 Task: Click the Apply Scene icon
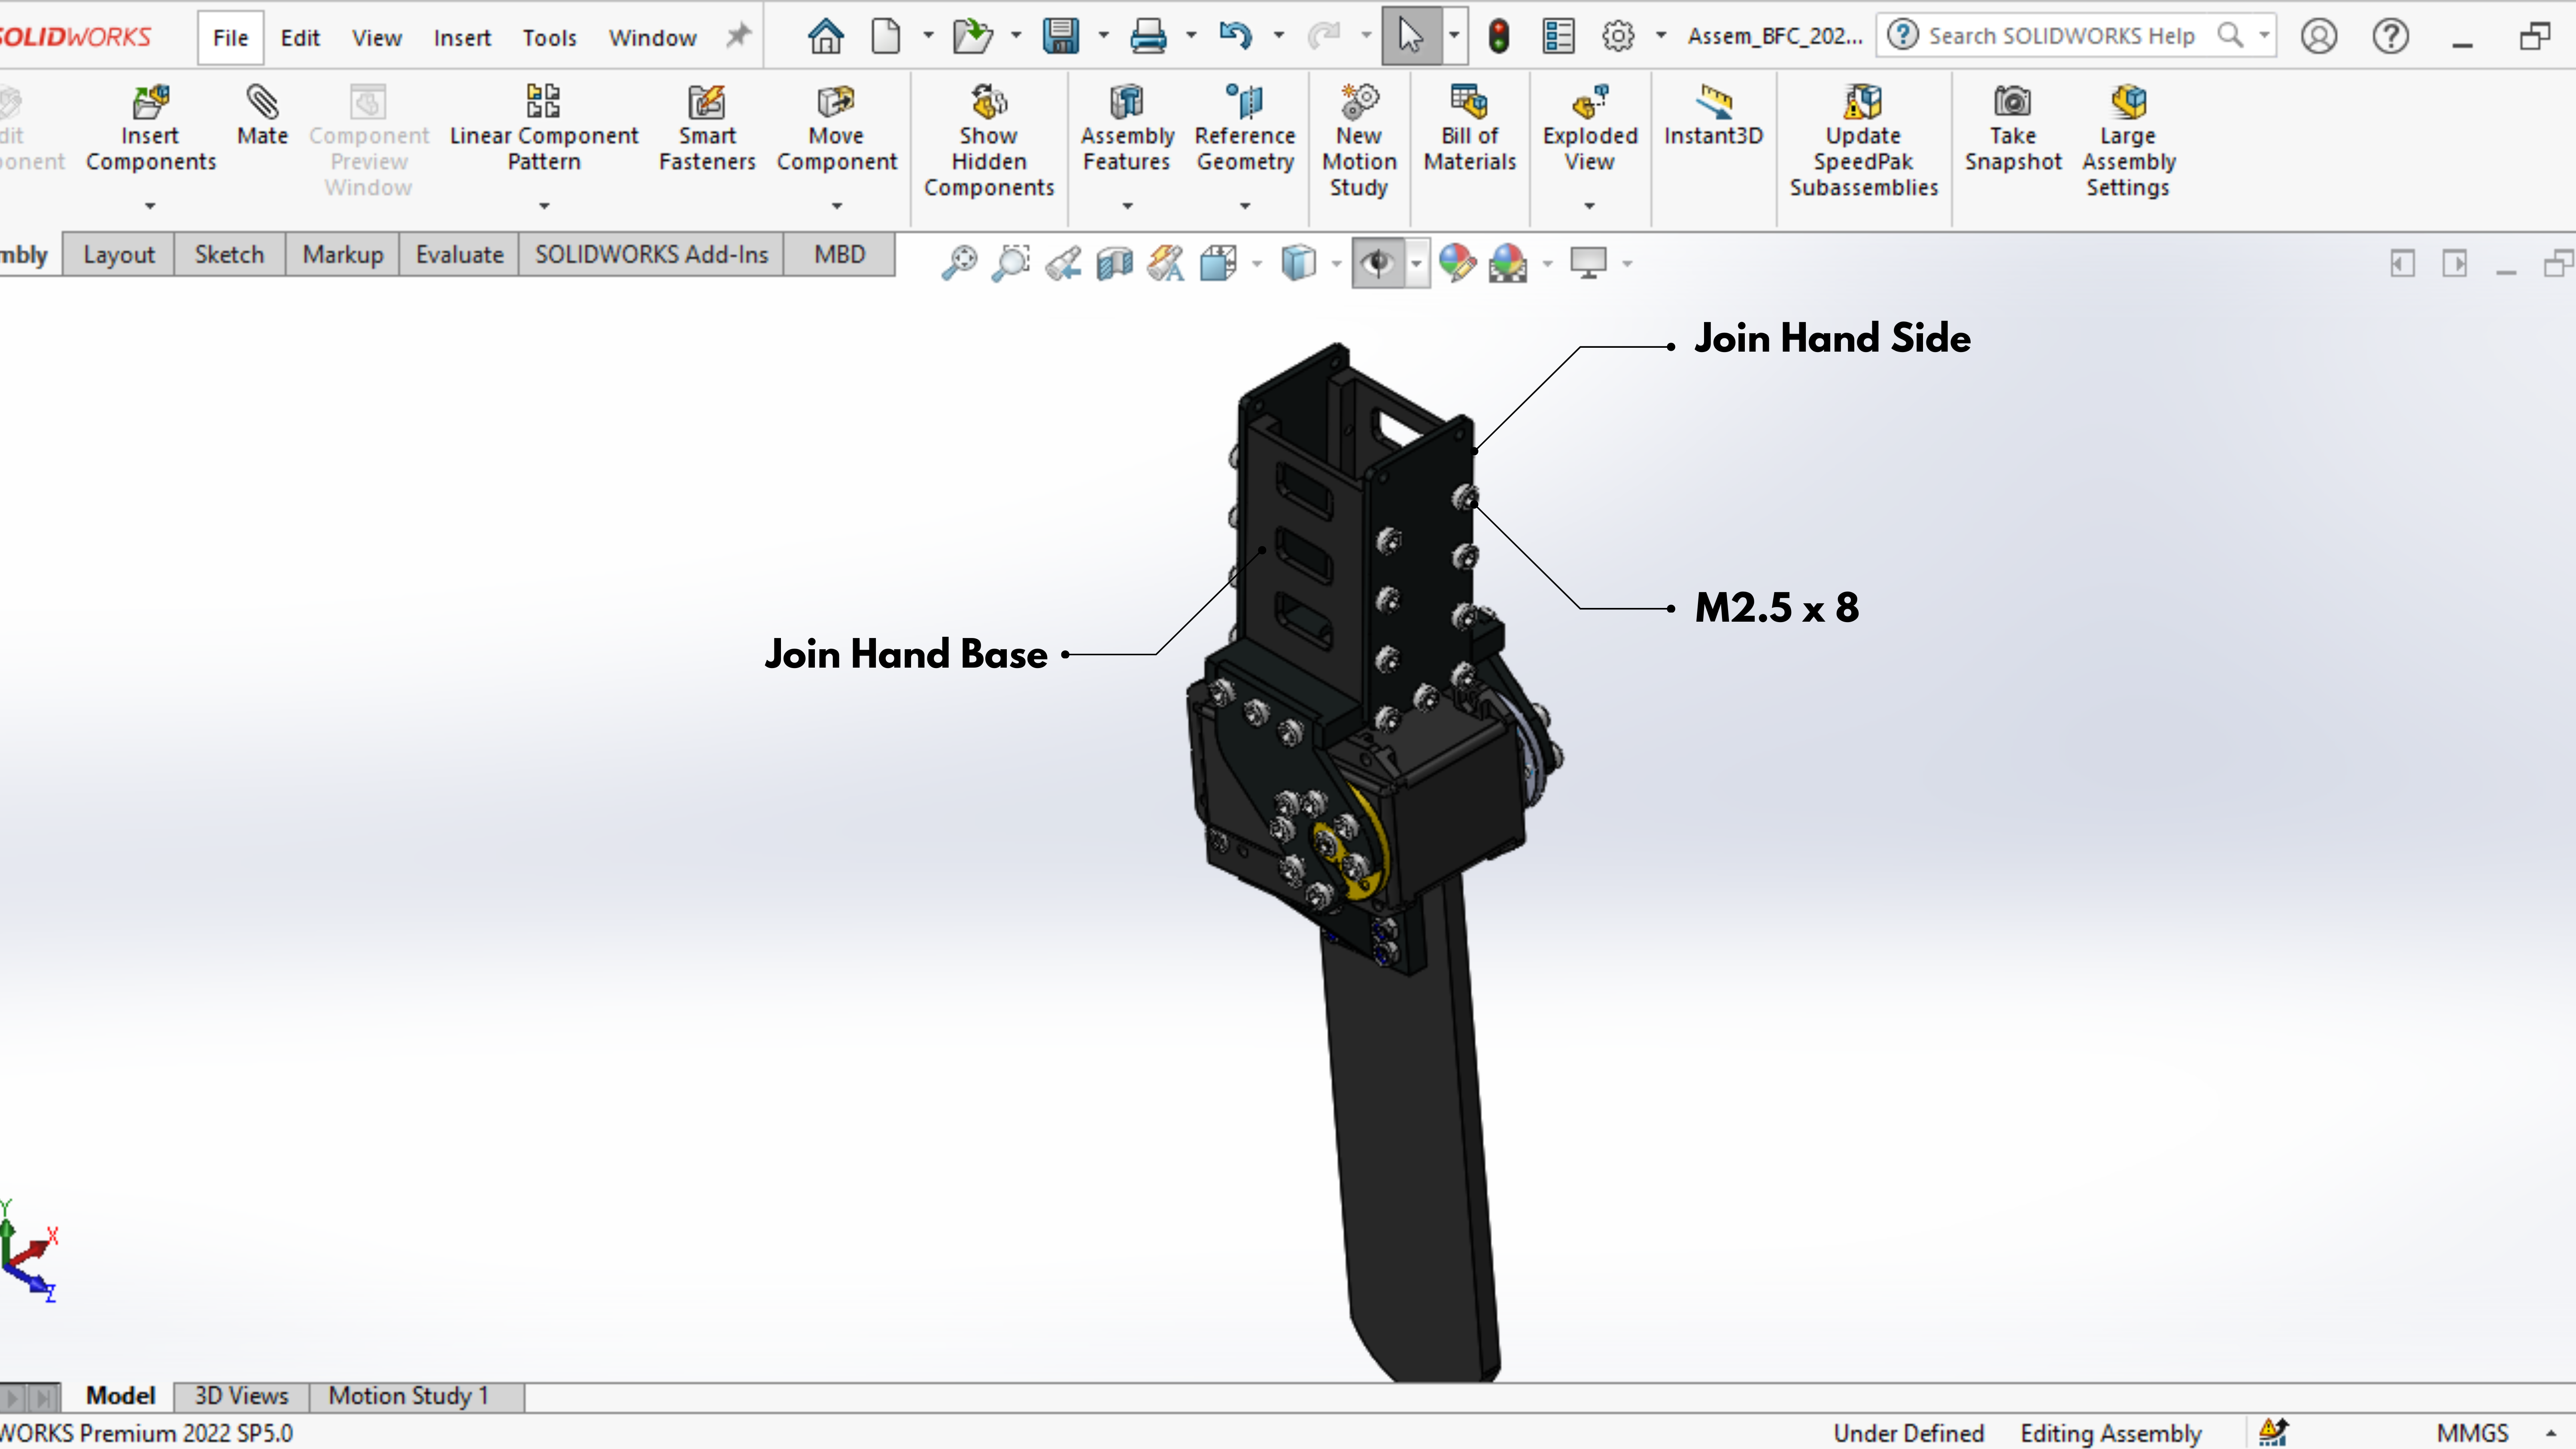click(1507, 263)
